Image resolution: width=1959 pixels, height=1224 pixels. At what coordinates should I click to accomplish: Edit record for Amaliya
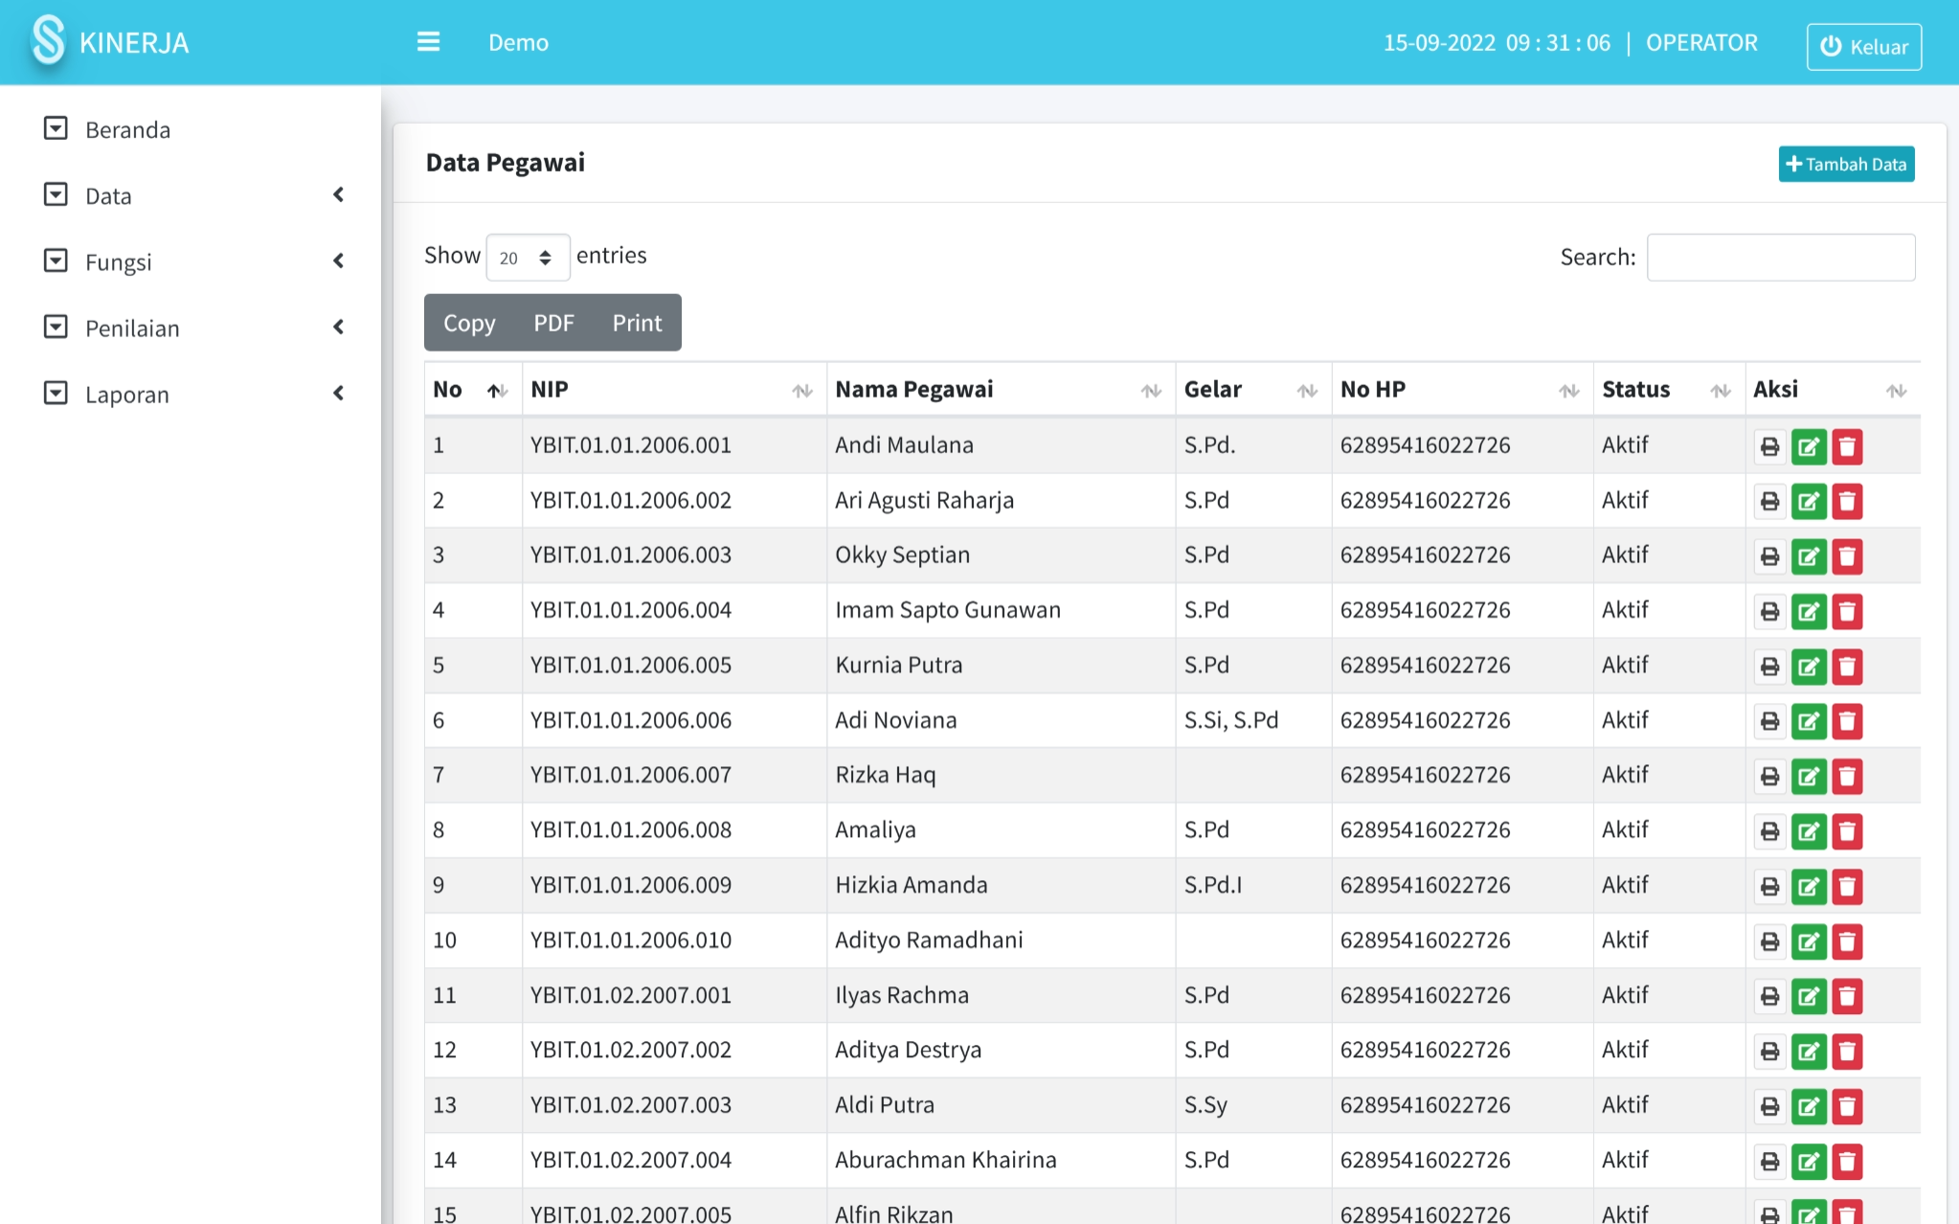pyautogui.click(x=1809, y=831)
